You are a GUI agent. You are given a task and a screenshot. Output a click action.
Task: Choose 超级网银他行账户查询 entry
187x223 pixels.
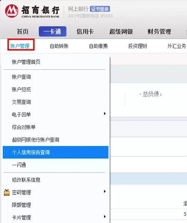(x=36, y=140)
